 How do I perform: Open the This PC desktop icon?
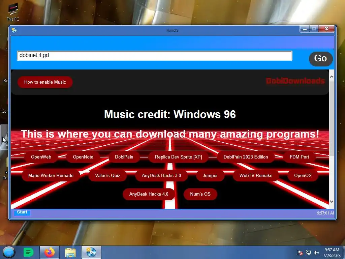[x=13, y=12]
